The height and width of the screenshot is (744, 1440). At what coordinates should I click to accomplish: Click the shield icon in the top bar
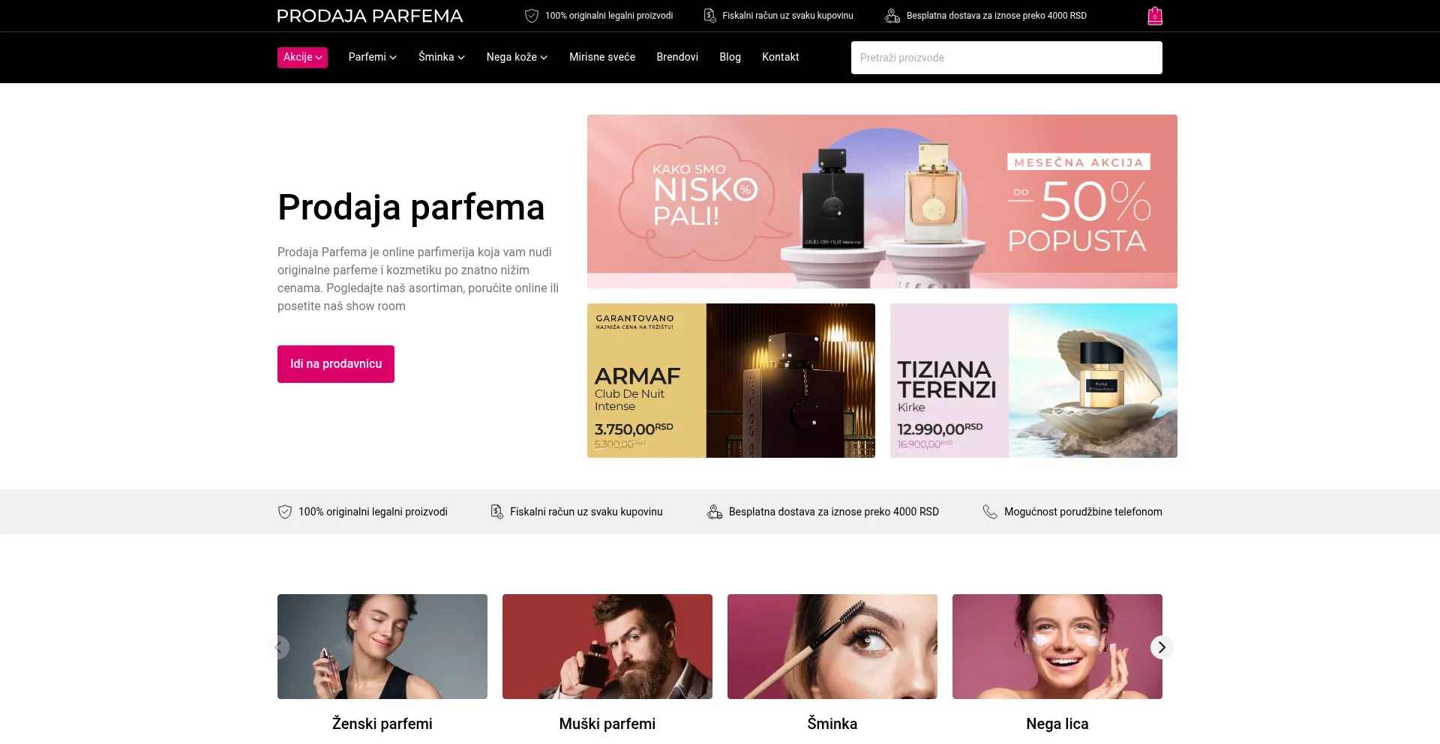532,16
